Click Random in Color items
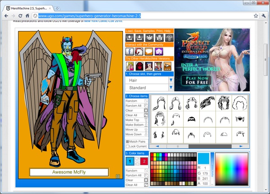 137,171
